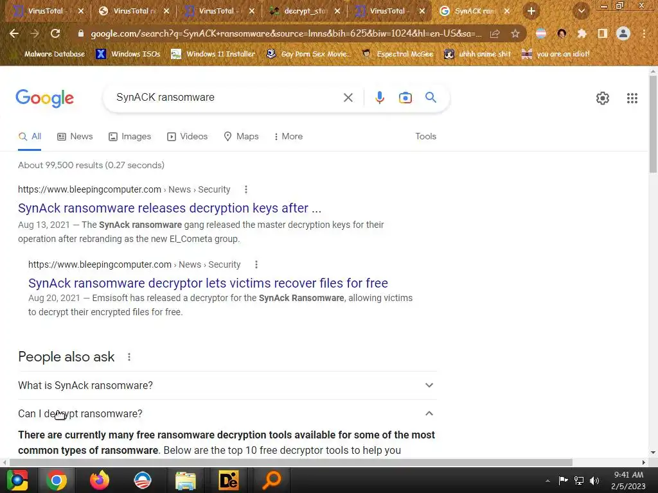658x493 pixels.
Task: Open the clock showing 9:41 AM
Action: pyautogui.click(x=628, y=480)
